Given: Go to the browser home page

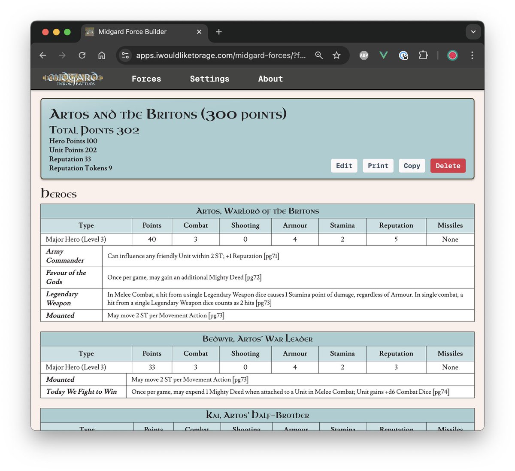Looking at the screenshot, I should point(102,55).
